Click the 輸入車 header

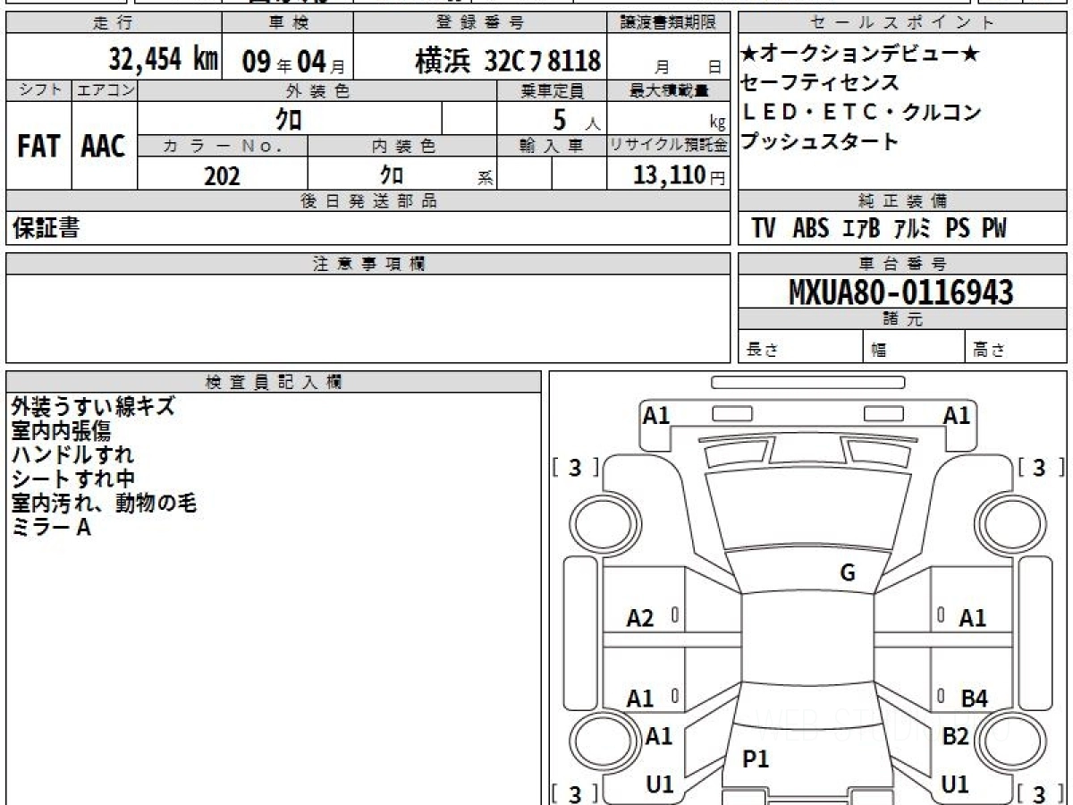click(552, 146)
